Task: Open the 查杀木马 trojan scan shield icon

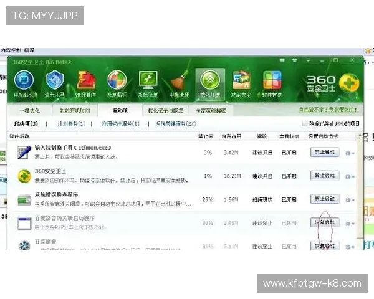Action: 55,84
